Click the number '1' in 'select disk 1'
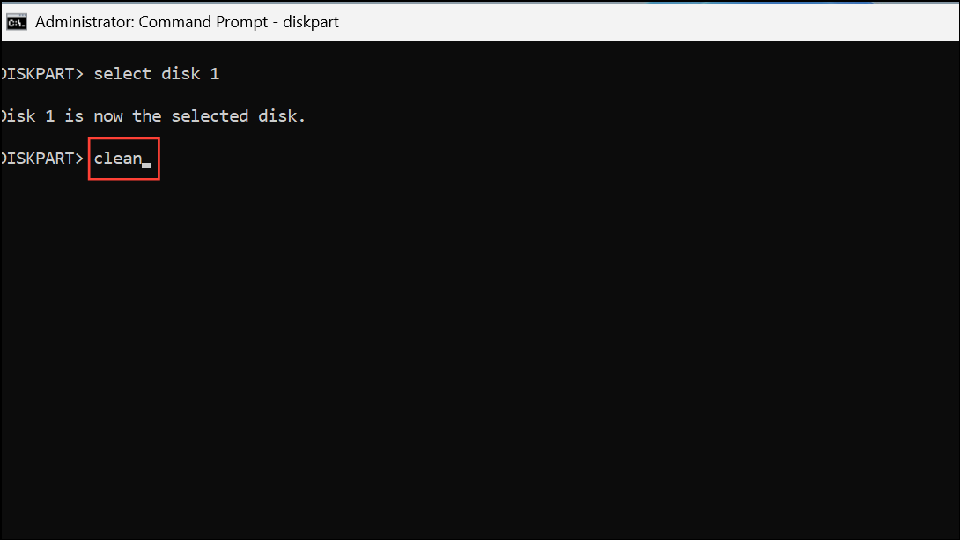 pos(214,74)
